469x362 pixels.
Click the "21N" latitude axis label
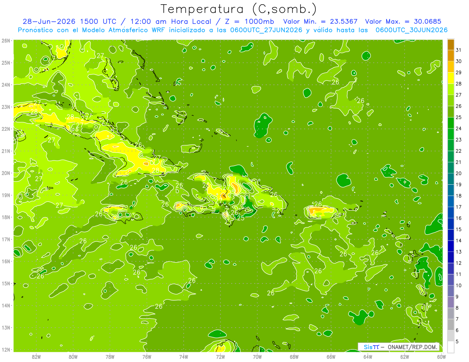tap(6, 151)
